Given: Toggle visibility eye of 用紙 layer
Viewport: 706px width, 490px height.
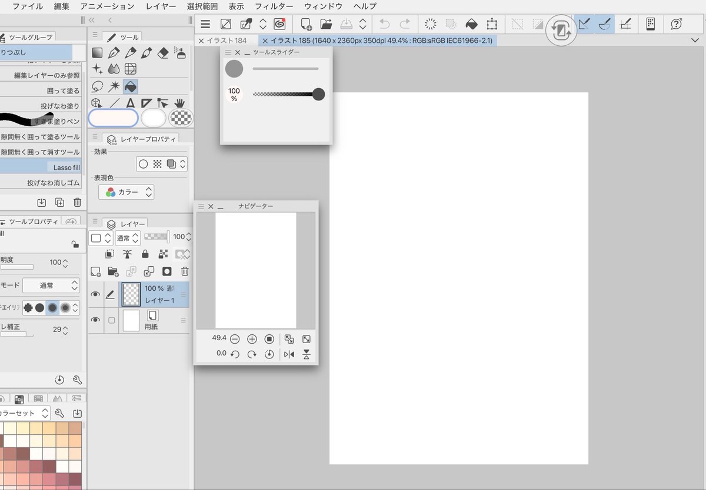Looking at the screenshot, I should [x=95, y=320].
